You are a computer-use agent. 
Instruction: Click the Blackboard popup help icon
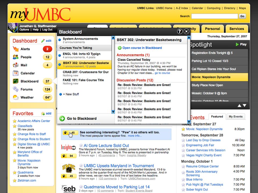pyautogui.click(x=180, y=32)
